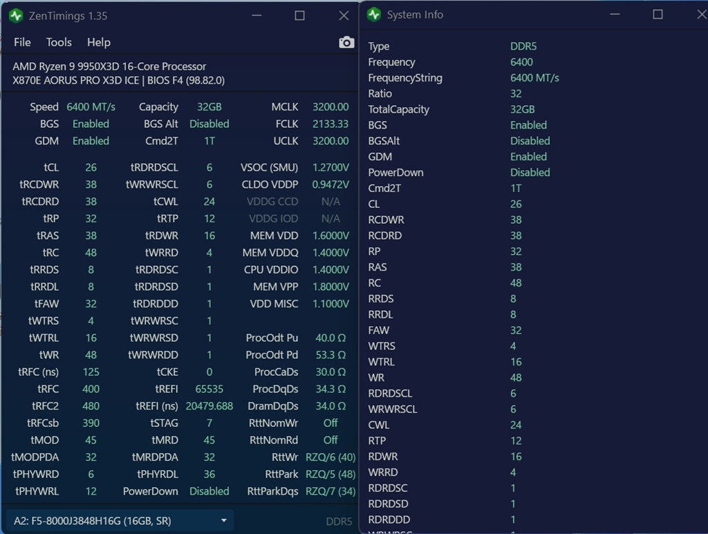Click the ProcCaDs value 30.0 Ω
Viewport: 708px width, 534px height.
pos(330,372)
